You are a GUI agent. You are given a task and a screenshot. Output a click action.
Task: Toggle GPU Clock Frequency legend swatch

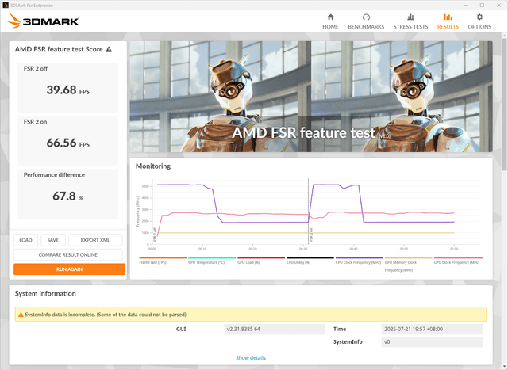click(x=458, y=257)
